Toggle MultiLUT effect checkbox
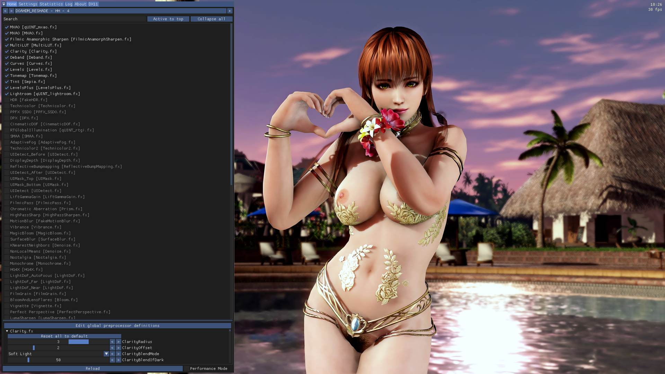The height and width of the screenshot is (374, 665). click(7, 45)
